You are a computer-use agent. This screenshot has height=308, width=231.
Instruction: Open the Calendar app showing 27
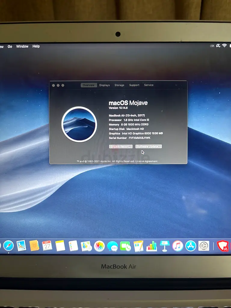tap(47, 245)
